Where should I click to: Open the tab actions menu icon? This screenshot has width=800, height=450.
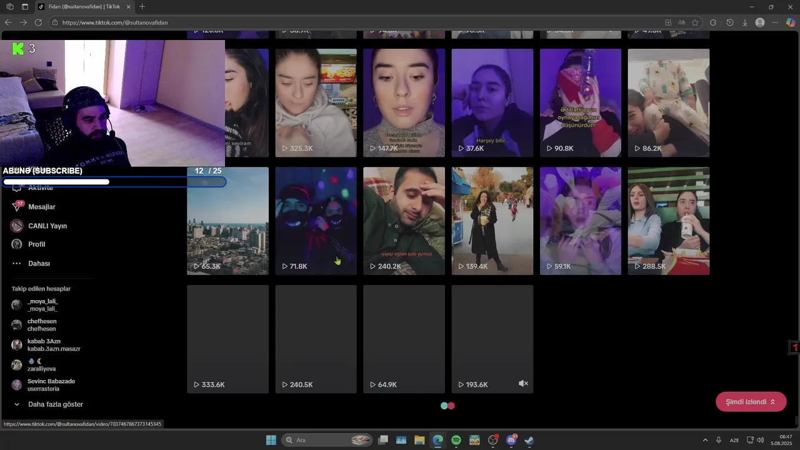click(x=24, y=7)
